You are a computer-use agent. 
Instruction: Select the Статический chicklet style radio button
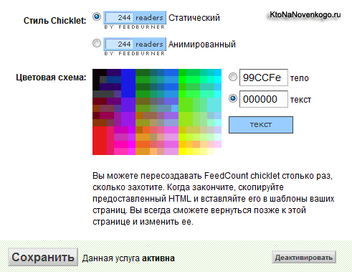(97, 17)
